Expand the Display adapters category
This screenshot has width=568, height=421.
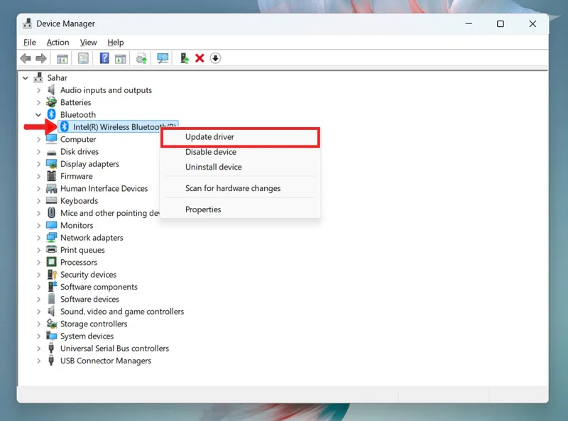coord(38,164)
